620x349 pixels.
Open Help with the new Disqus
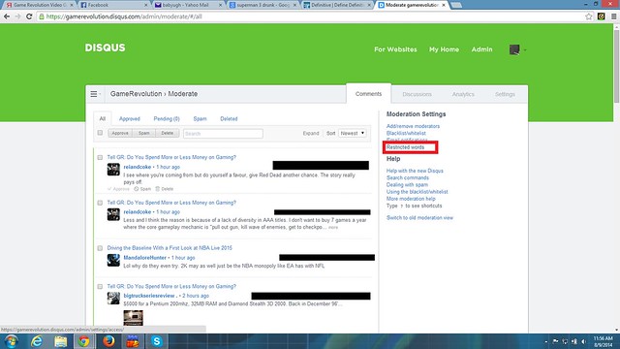coord(415,171)
